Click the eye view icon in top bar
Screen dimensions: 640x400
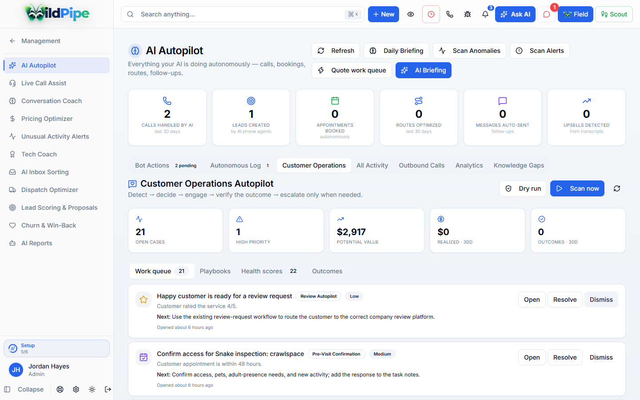[411, 14]
